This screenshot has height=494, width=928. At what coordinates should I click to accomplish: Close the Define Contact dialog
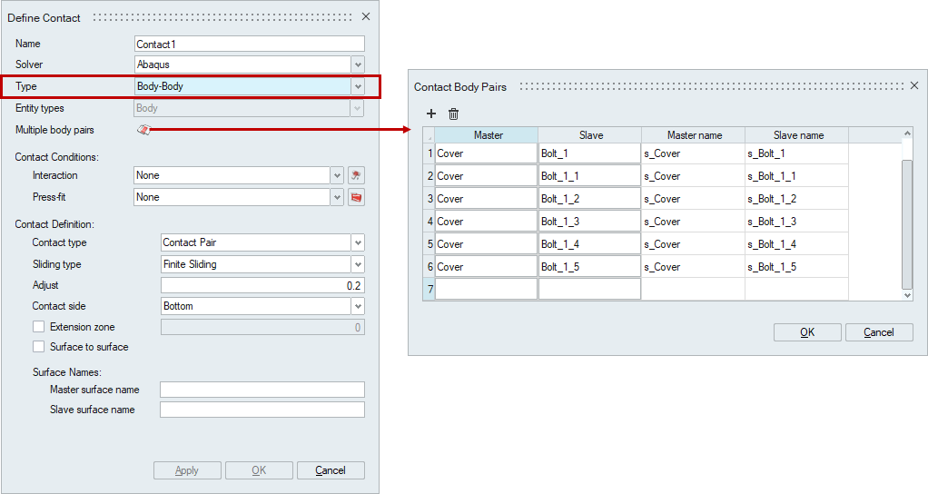pyautogui.click(x=366, y=16)
